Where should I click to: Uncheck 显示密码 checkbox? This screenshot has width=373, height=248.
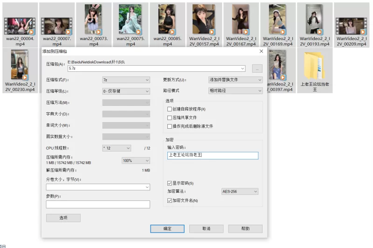click(170, 183)
